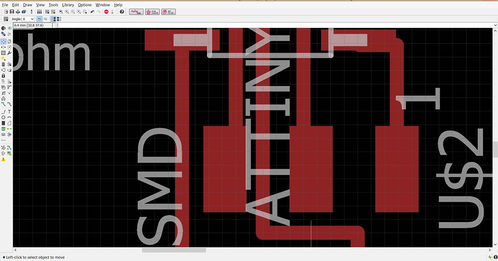Viewport: 498px width, 261px height.
Task: Select the Circle tool
Action: coord(3,118)
